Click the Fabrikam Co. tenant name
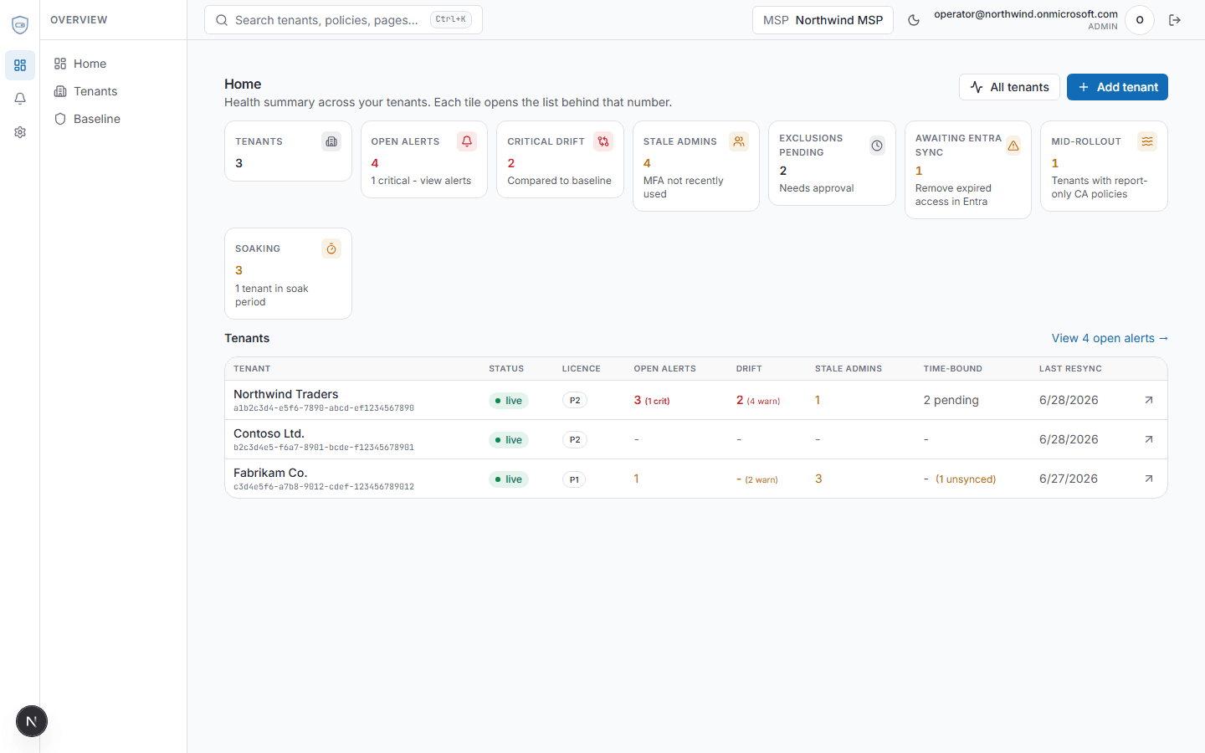The image size is (1205, 753). click(x=270, y=473)
